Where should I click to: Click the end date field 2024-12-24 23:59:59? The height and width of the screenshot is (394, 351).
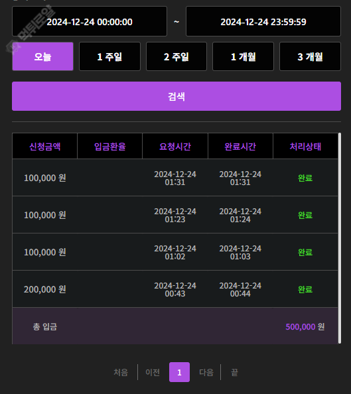pyautogui.click(x=263, y=22)
